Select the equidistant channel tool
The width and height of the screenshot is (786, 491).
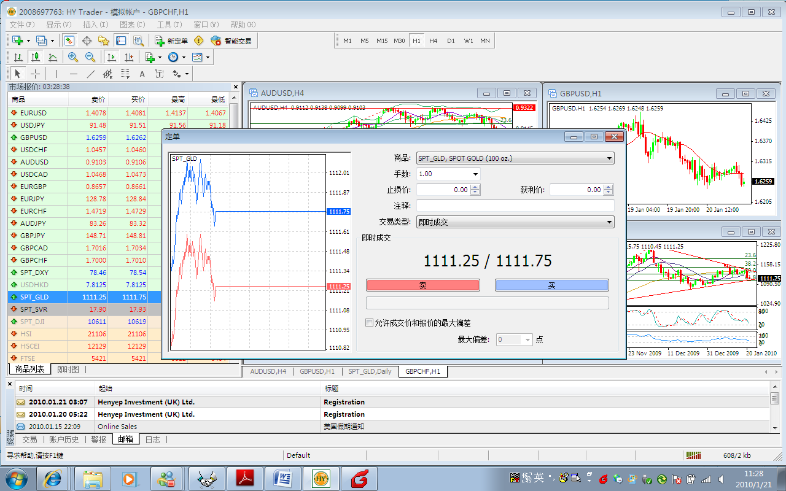pos(107,74)
